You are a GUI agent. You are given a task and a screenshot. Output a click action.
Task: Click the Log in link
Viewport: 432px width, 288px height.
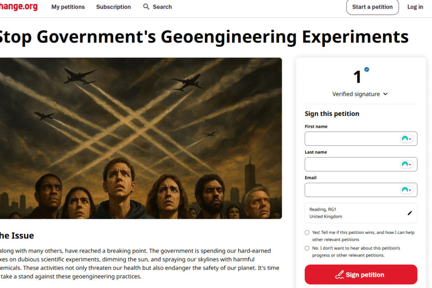click(415, 7)
